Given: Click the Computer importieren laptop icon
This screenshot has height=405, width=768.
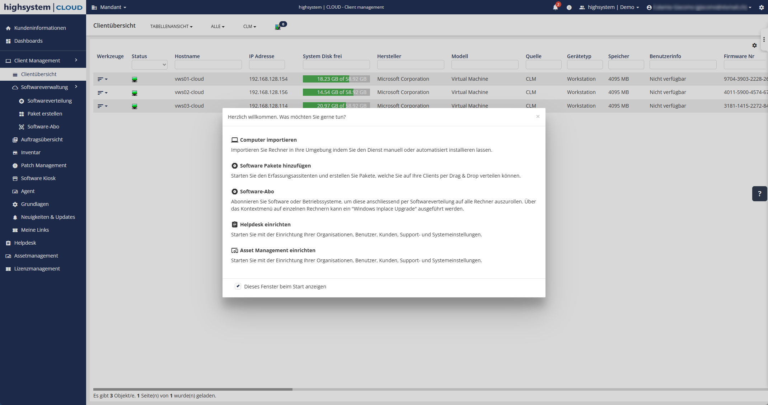Looking at the screenshot, I should click(235, 140).
